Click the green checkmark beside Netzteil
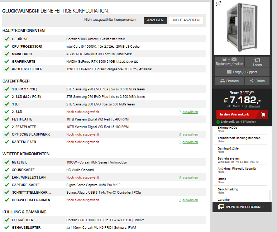The image size is (277, 232). (7, 162)
